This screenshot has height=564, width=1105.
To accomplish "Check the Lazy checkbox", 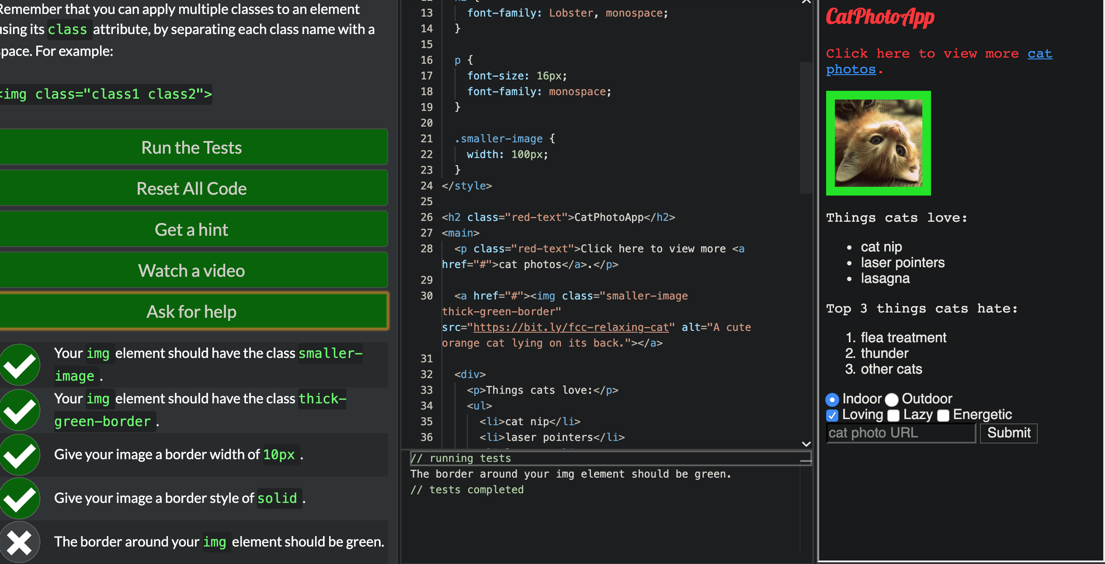I will 893,415.
